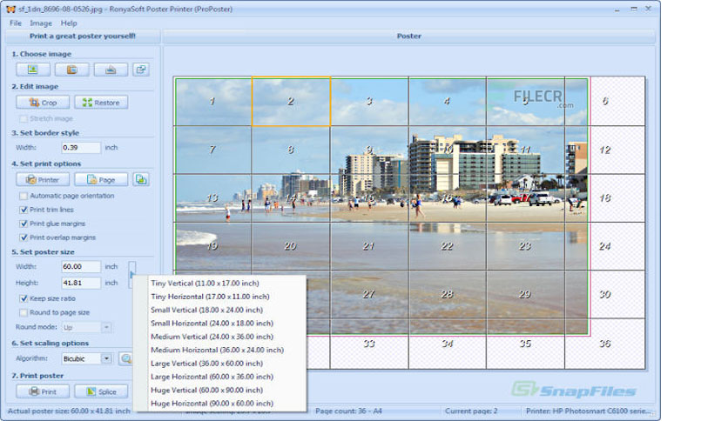Click 'Page count: 36 - A4' status text
728x421 pixels.
[348, 411]
